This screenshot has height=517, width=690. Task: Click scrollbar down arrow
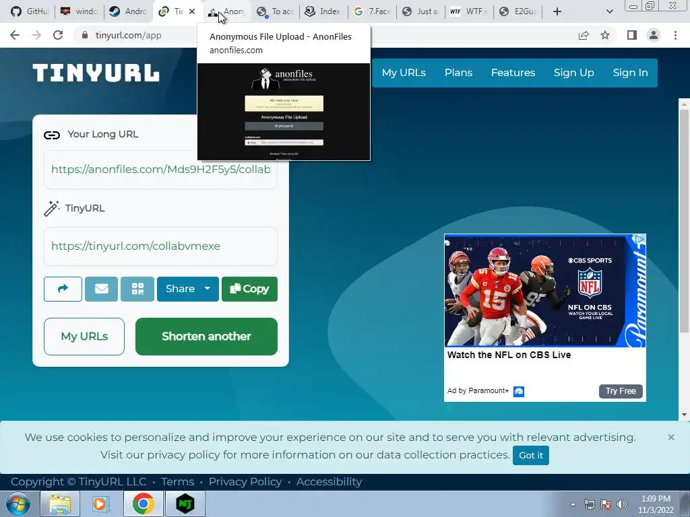pos(683,415)
